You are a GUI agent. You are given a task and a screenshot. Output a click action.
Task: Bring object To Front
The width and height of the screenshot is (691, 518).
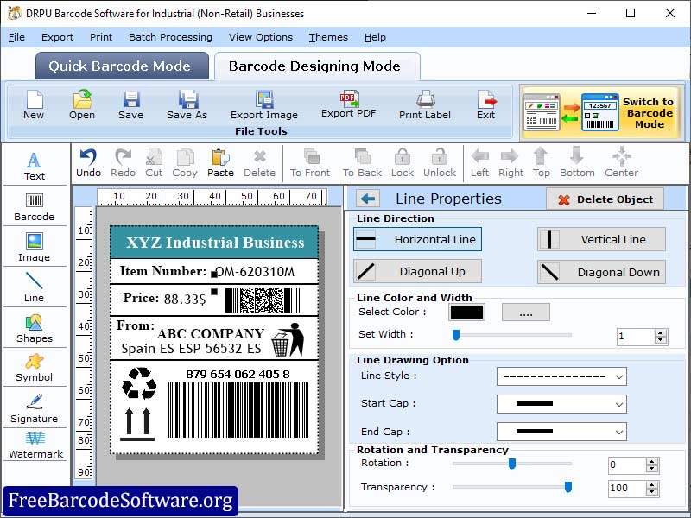coord(310,163)
